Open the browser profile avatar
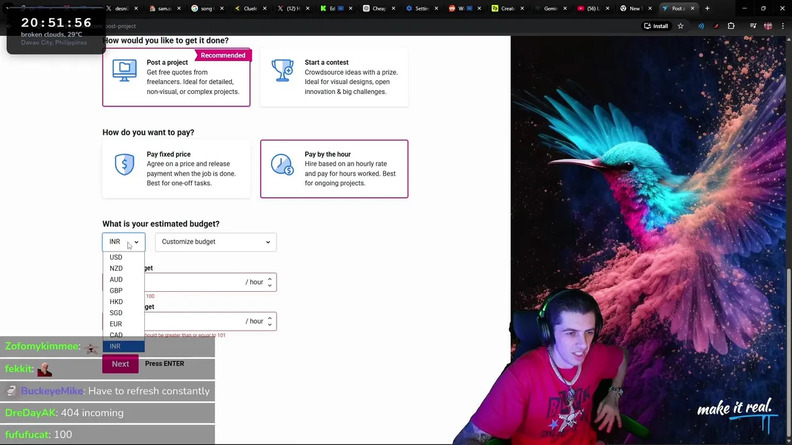The height and width of the screenshot is (445, 792). (768, 26)
